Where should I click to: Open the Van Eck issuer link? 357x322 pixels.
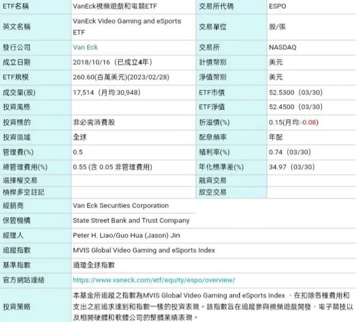click(x=85, y=47)
